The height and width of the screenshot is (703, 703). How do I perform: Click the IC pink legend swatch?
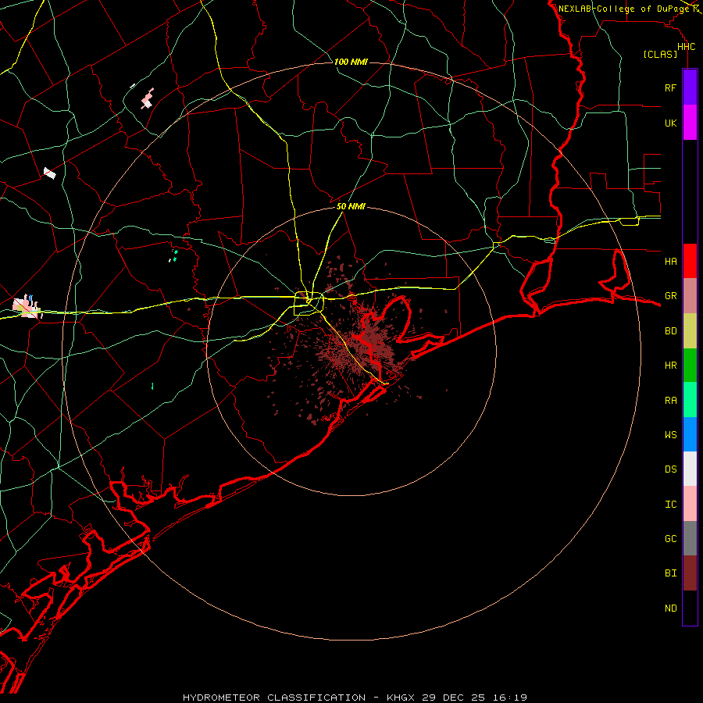(690, 504)
